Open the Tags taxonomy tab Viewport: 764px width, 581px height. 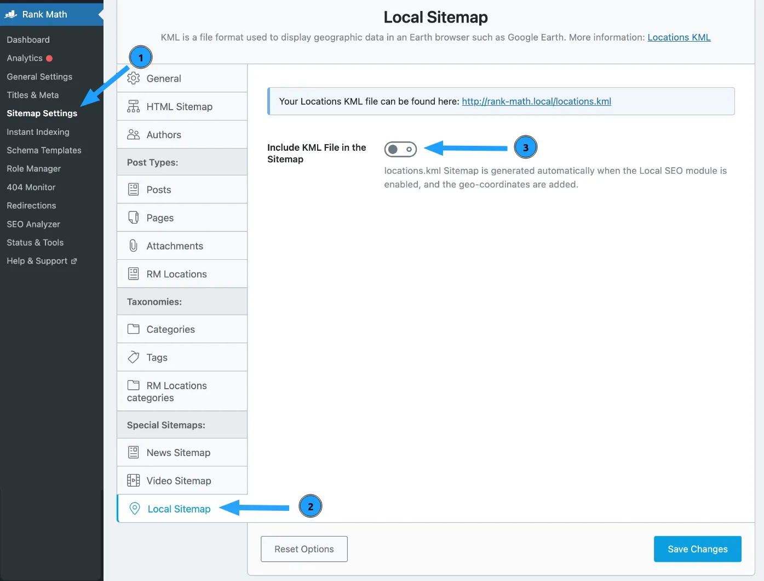click(182, 357)
